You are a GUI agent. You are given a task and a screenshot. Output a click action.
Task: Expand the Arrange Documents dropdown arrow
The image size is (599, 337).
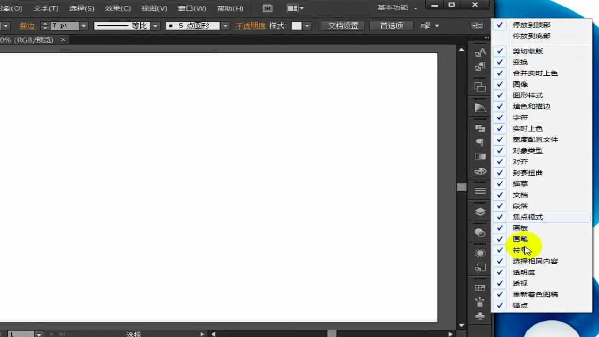(301, 8)
